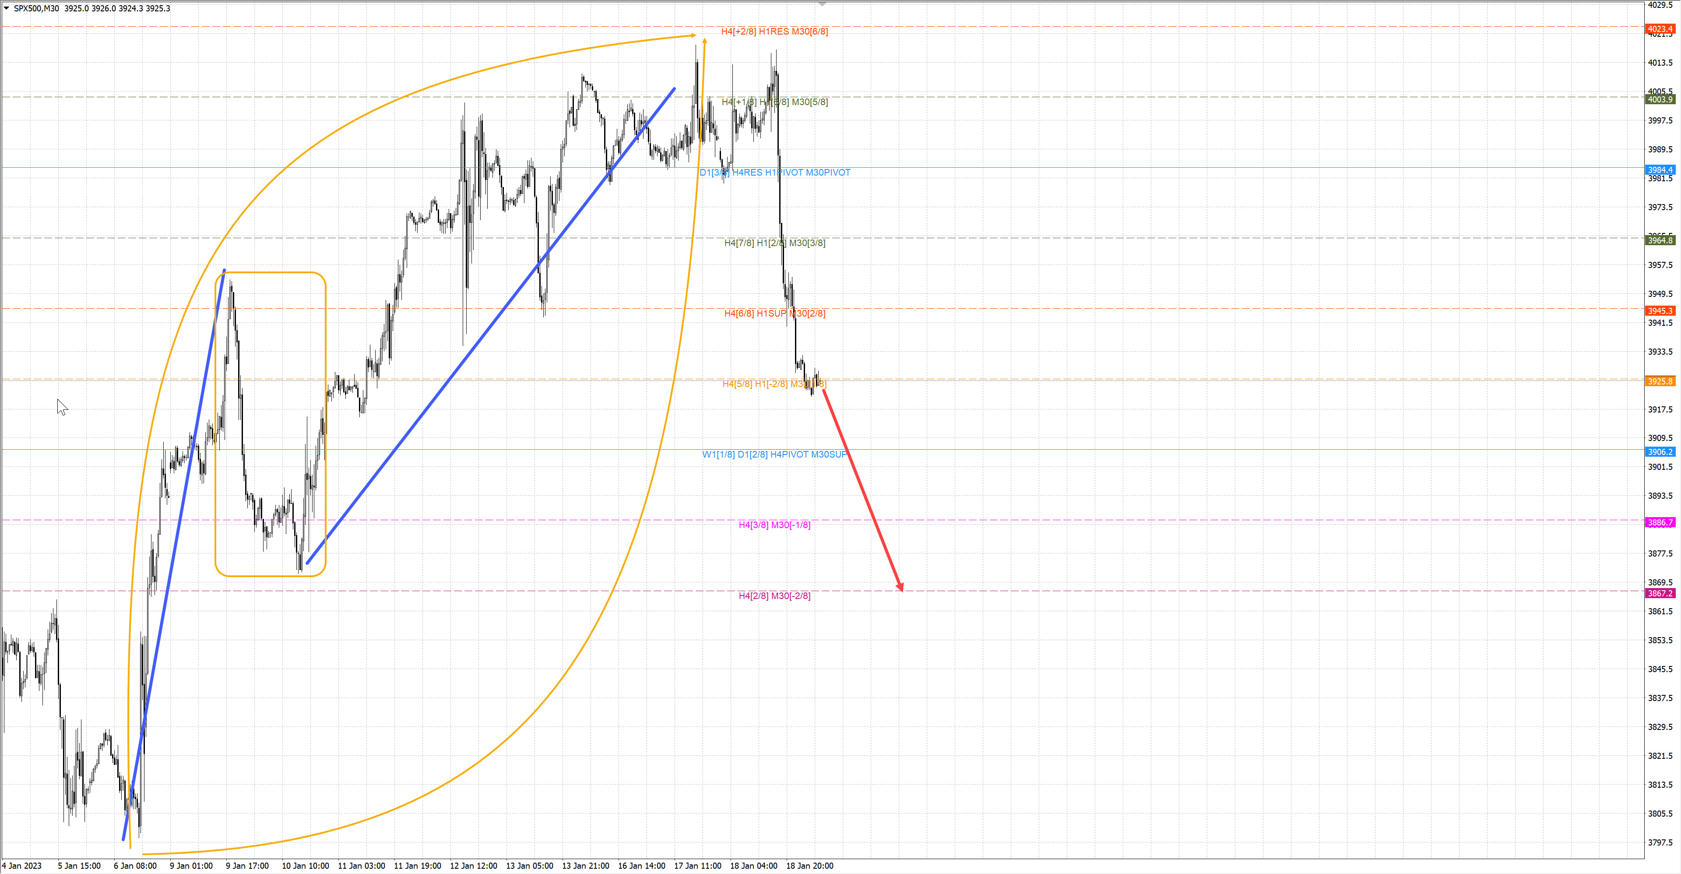Click the 4 Jan 2023 time axis label
Screen dimensions: 1681x874
(x=21, y=866)
